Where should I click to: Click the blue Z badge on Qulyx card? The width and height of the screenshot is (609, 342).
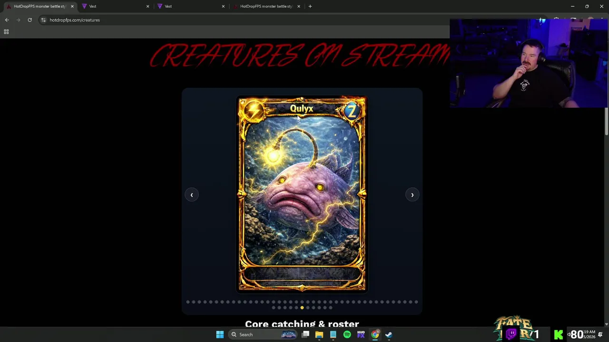352,111
